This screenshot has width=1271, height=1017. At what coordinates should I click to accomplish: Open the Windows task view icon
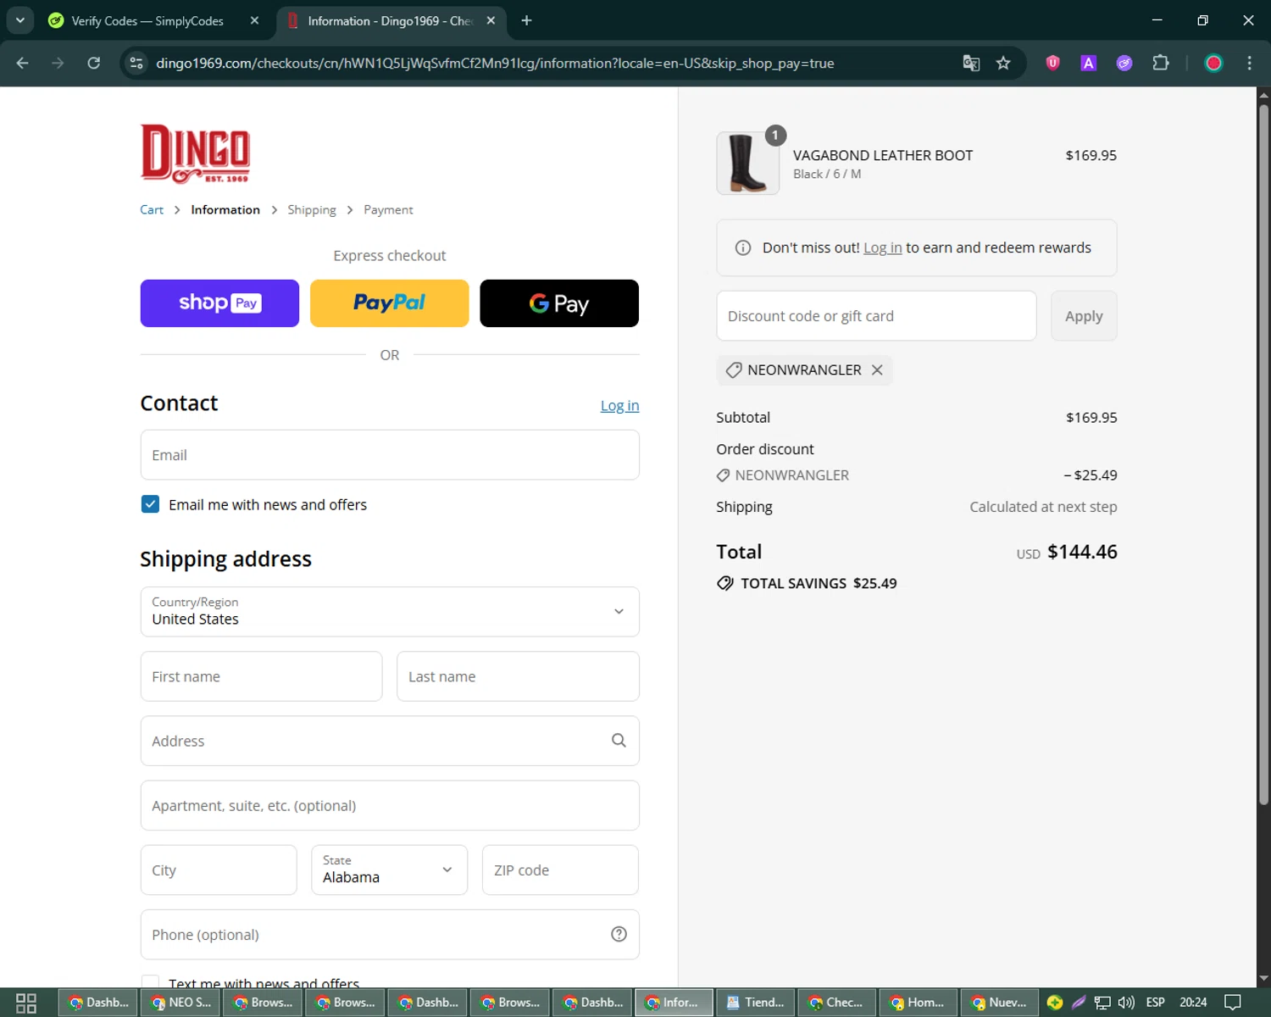click(x=26, y=1003)
